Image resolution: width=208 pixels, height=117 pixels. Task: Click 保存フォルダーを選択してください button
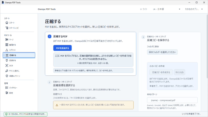162,52
